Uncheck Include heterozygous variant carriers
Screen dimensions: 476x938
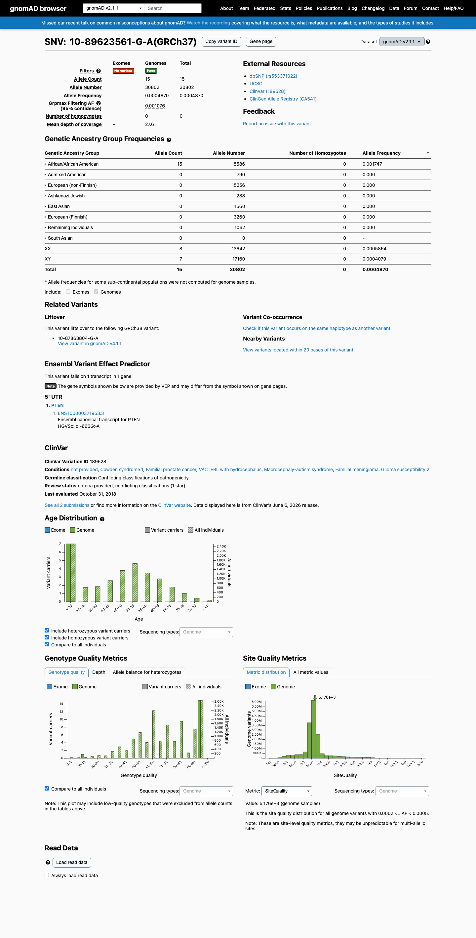[47, 630]
